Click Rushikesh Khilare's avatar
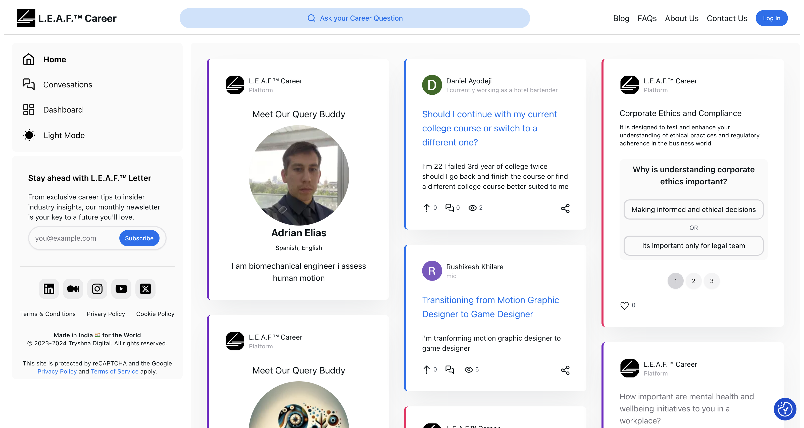Image resolution: width=804 pixels, height=428 pixels. coord(432,271)
